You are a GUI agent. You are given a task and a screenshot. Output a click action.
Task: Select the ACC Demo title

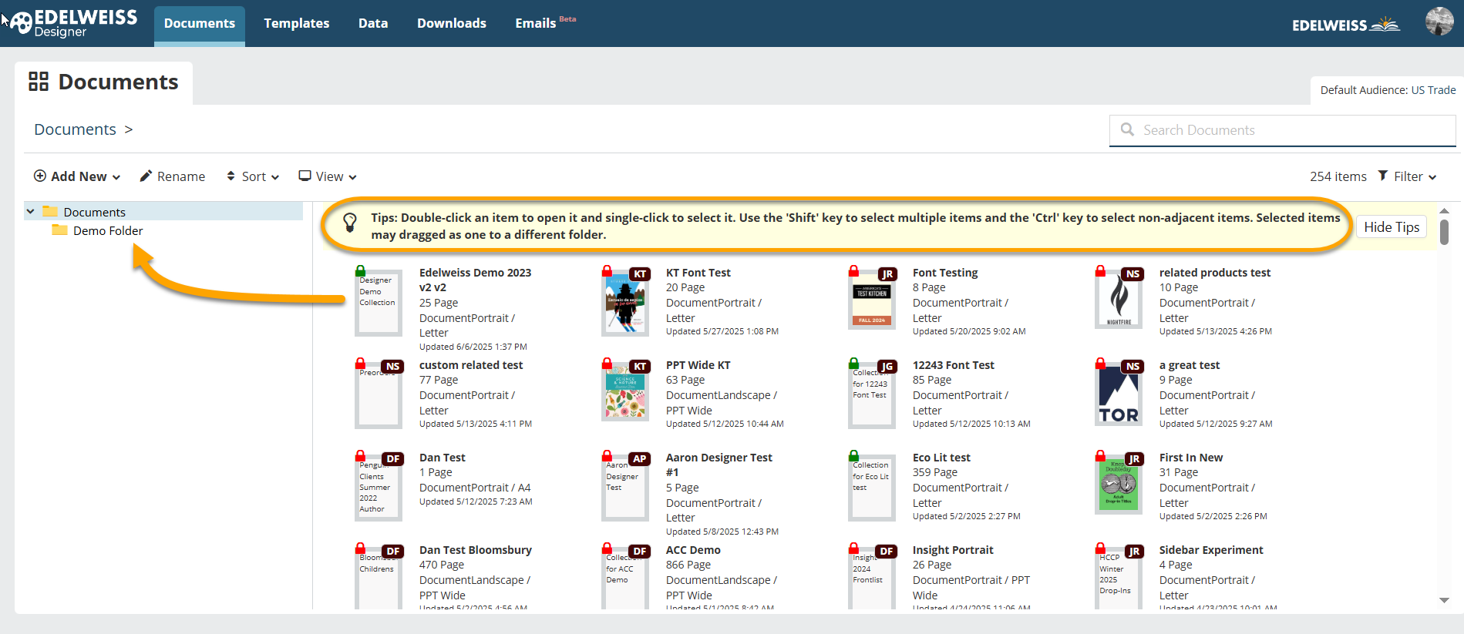coord(693,550)
